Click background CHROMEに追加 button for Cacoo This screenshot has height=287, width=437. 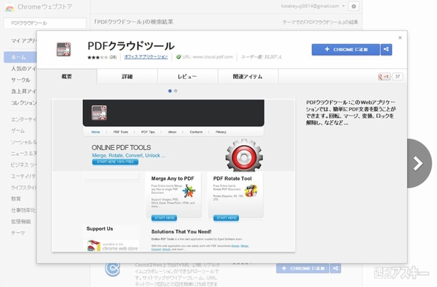click(303, 268)
